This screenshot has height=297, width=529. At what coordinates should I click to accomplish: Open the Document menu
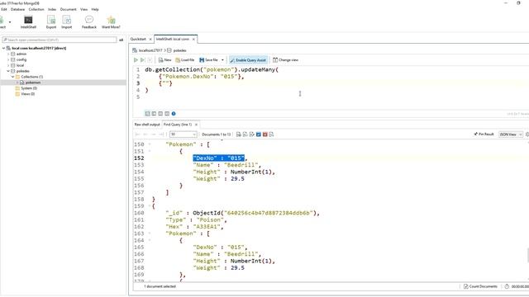tap(69, 9)
